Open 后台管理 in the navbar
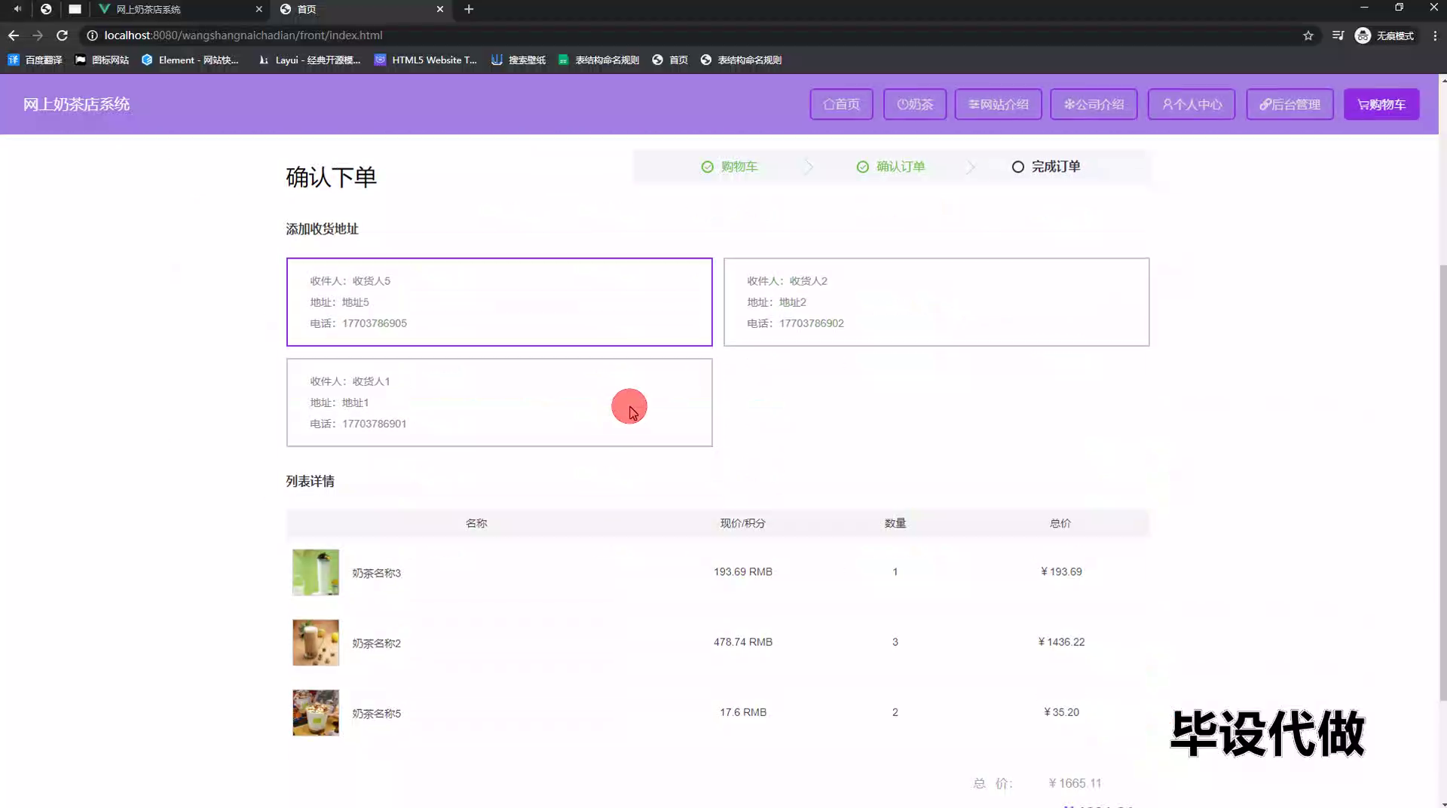This screenshot has height=808, width=1447. pos(1289,104)
